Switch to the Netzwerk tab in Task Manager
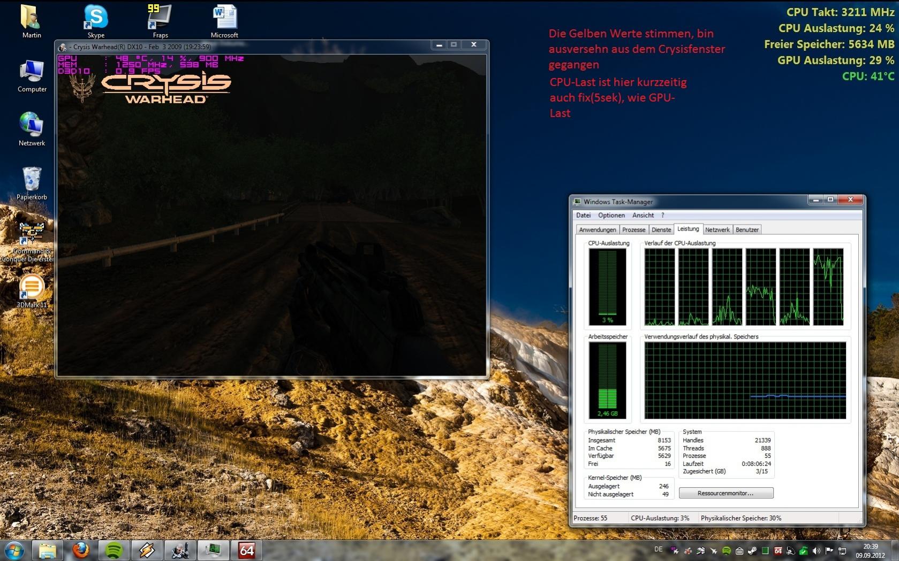 717,230
